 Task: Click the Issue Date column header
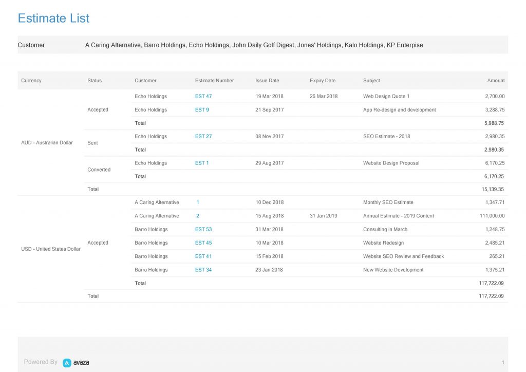point(267,81)
